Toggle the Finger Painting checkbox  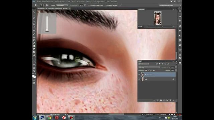click(105, 5)
